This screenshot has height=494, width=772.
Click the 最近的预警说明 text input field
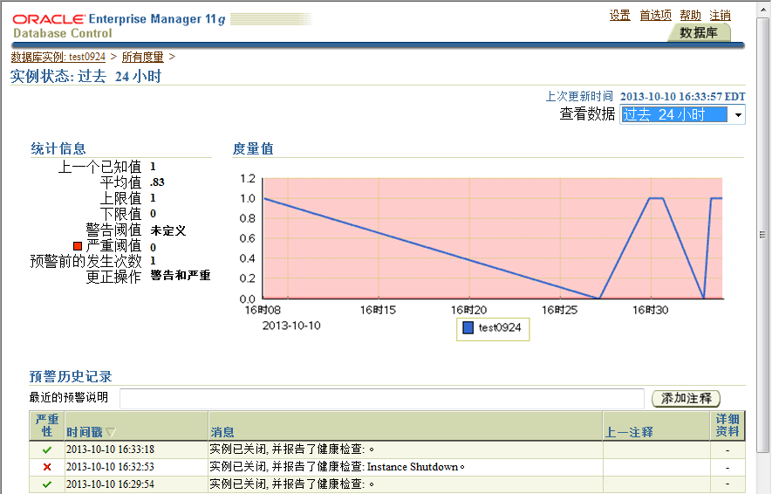381,398
